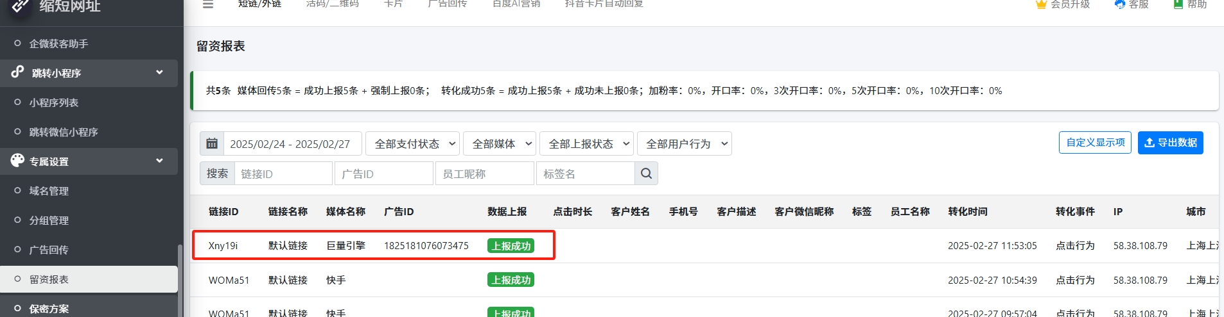
Task: Click the 链接ID search field
Action: tap(283, 174)
